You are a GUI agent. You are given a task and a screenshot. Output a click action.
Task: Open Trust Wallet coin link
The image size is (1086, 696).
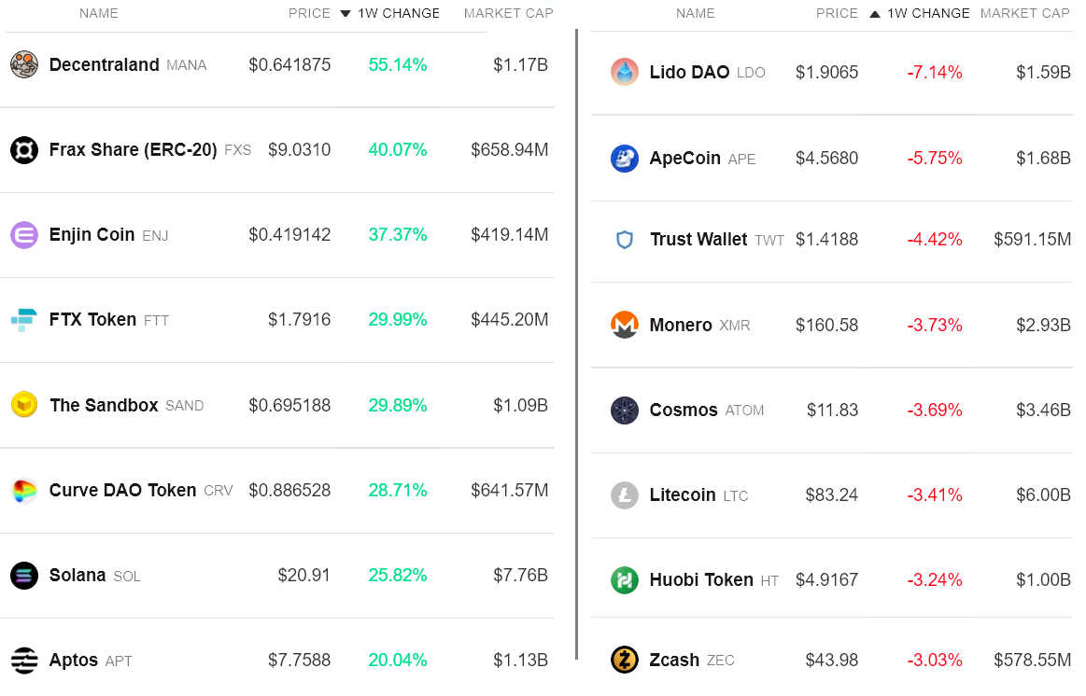(x=698, y=239)
